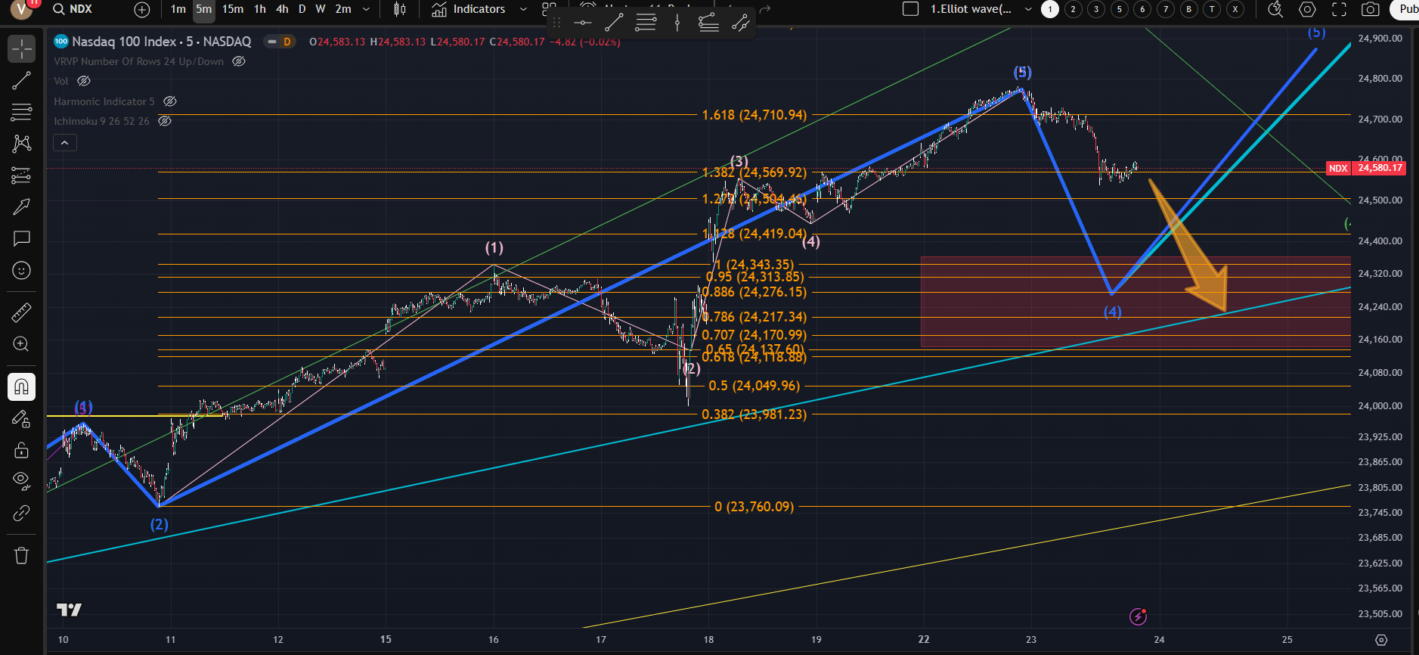Select the ruler measure tool

tap(21, 312)
